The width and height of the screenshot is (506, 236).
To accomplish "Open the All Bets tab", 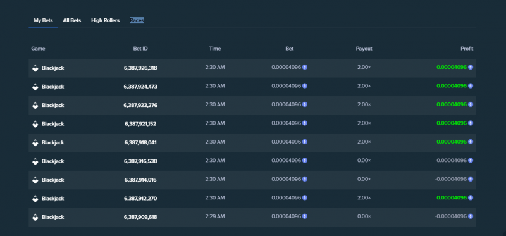I will coord(72,20).
